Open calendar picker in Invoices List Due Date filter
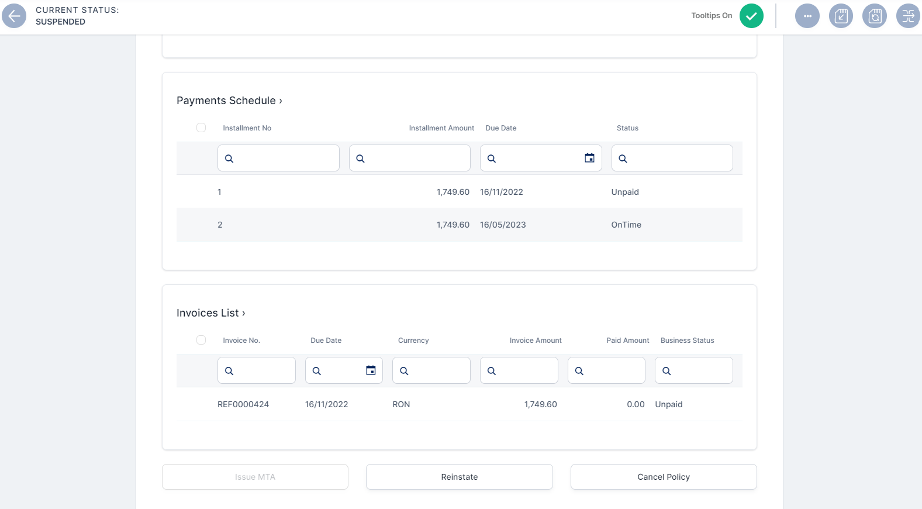 (x=371, y=370)
